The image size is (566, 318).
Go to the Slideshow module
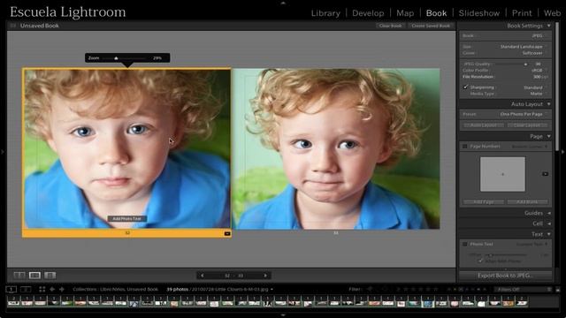tap(479, 13)
